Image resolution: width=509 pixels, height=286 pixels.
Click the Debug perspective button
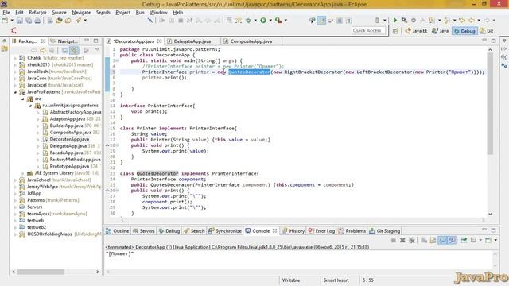pos(464,31)
